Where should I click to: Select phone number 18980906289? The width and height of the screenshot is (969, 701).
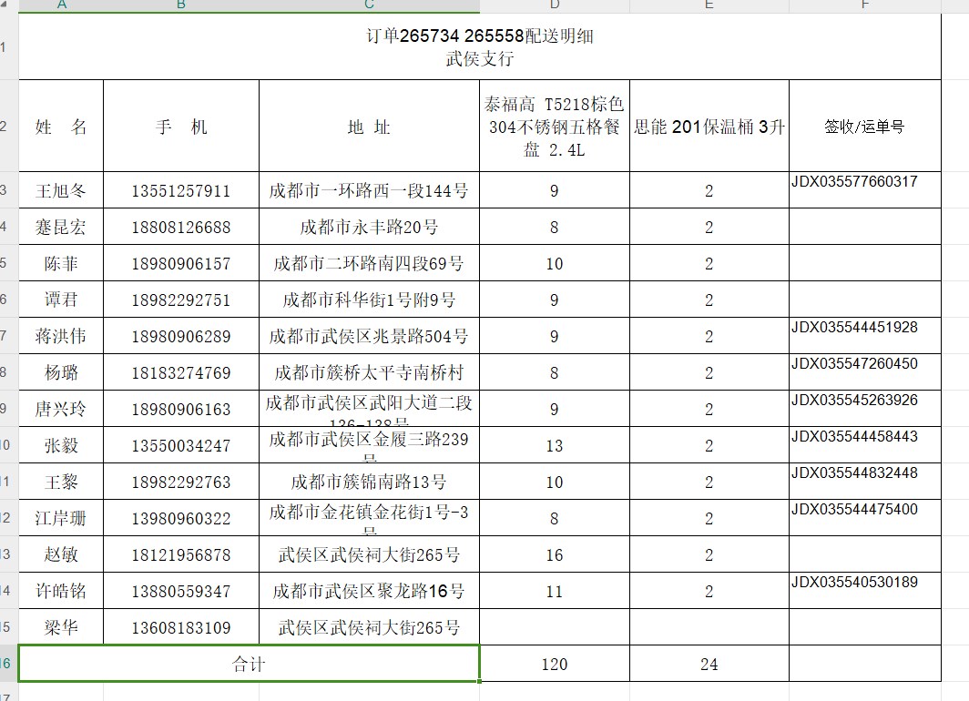pos(181,336)
